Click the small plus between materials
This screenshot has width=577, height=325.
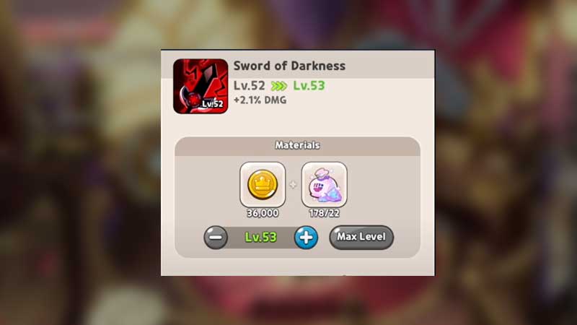coord(293,185)
